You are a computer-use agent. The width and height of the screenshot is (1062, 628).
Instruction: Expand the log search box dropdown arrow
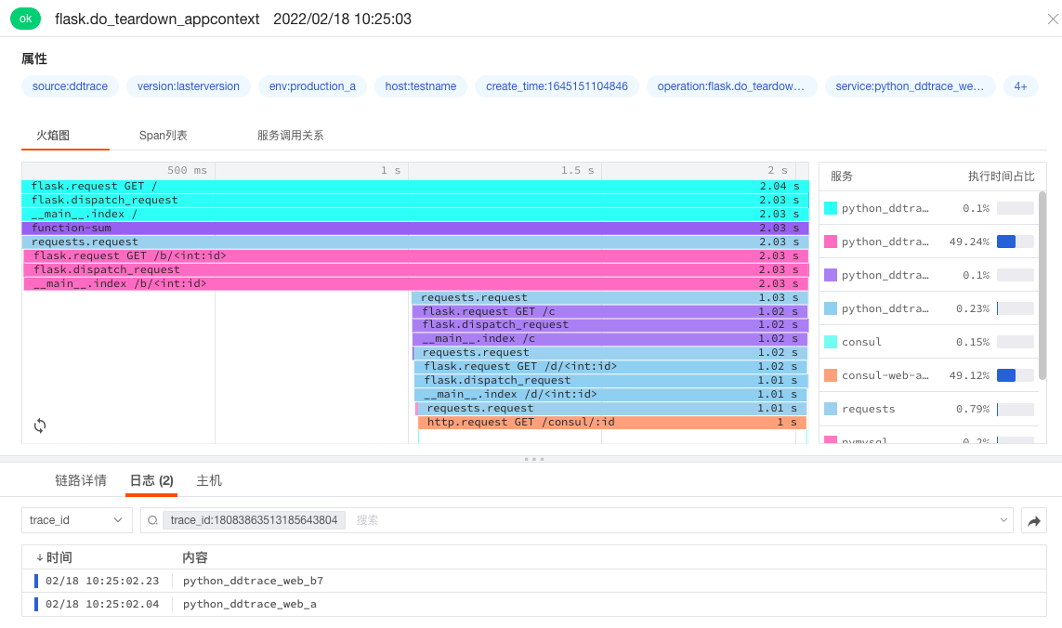(x=1003, y=520)
